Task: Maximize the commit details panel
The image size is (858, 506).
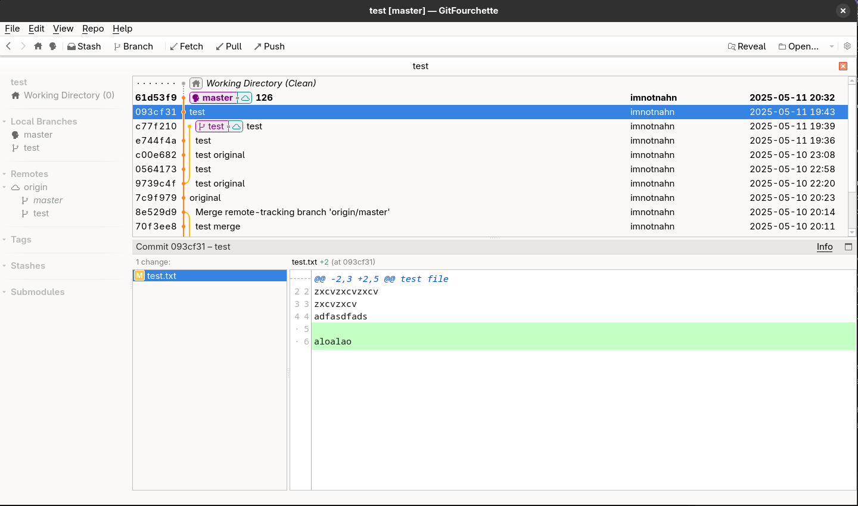Action: pos(848,246)
